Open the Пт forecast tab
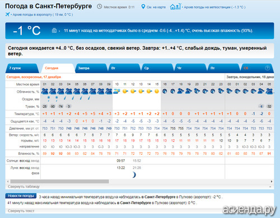 pos(223,68)
